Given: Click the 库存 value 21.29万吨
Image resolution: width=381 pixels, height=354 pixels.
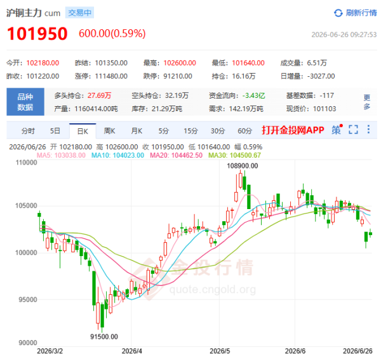Looking at the screenshot, I should (167, 109).
